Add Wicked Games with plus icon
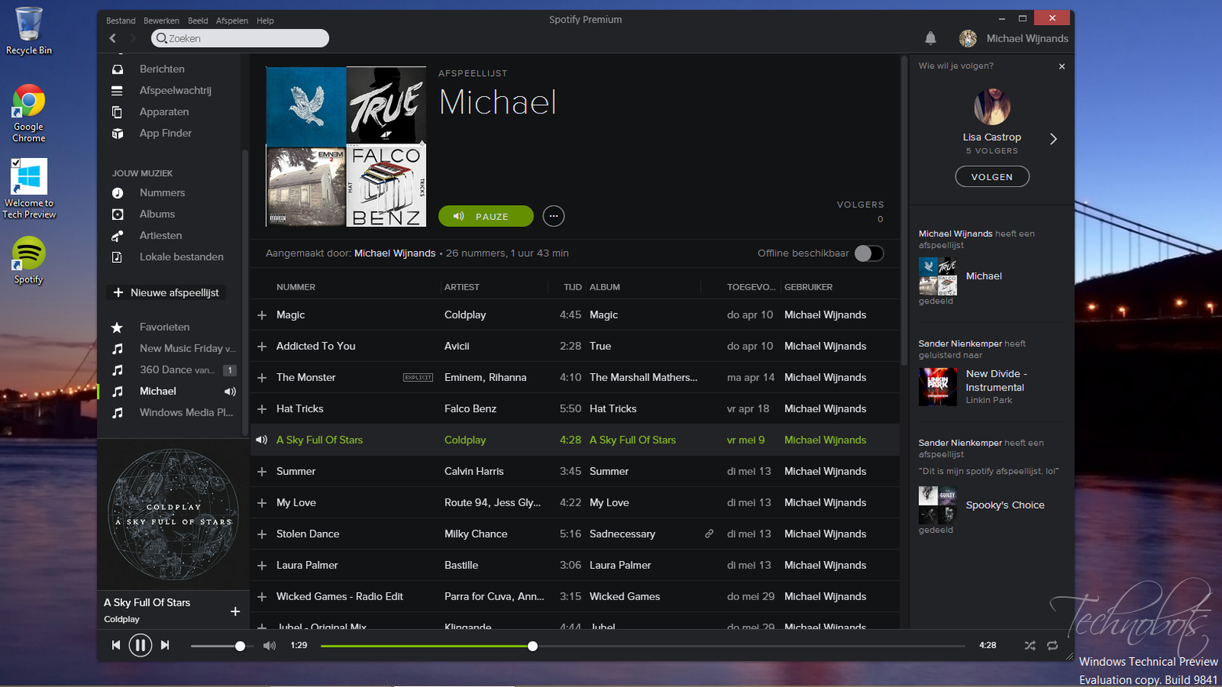This screenshot has width=1222, height=687. point(262,596)
